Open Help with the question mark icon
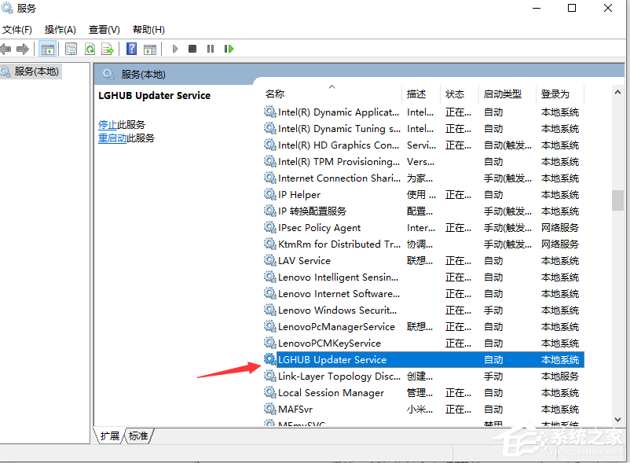The width and height of the screenshot is (630, 463). point(131,49)
